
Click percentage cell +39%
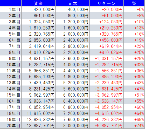[x=139, y=77]
